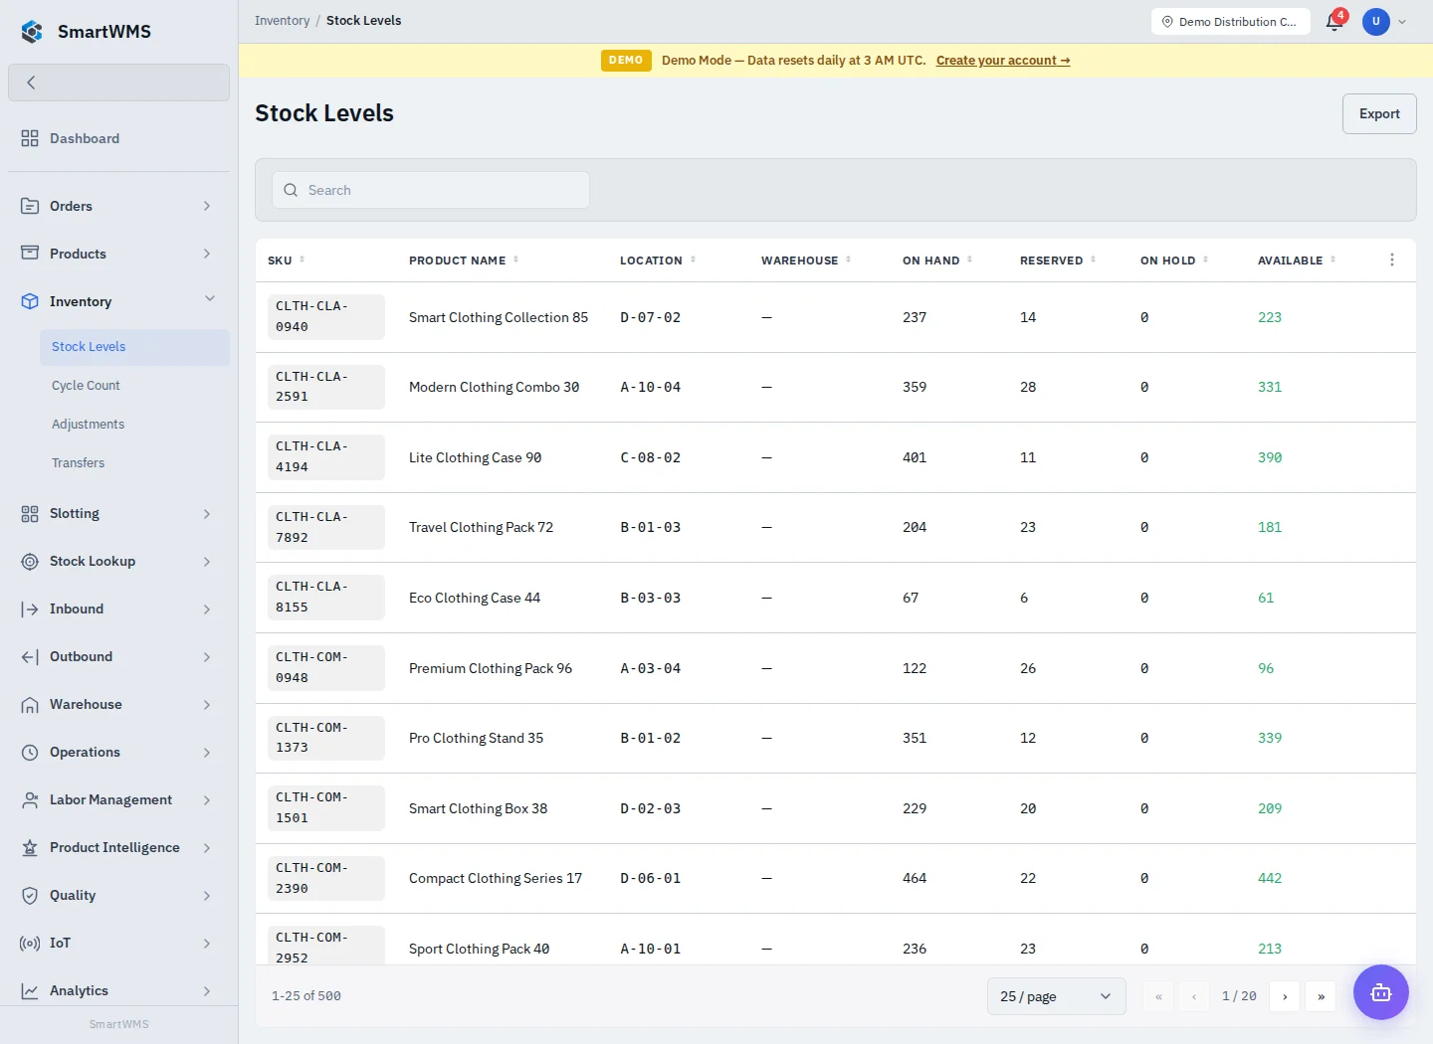The height and width of the screenshot is (1044, 1433).
Task: Click product name Eco Clothing Case 44
Action: 475,598
